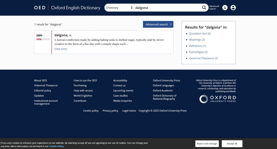The image size is (277, 149).
Task: Open Meanings (2) results
Action: pyautogui.click(x=197, y=40)
